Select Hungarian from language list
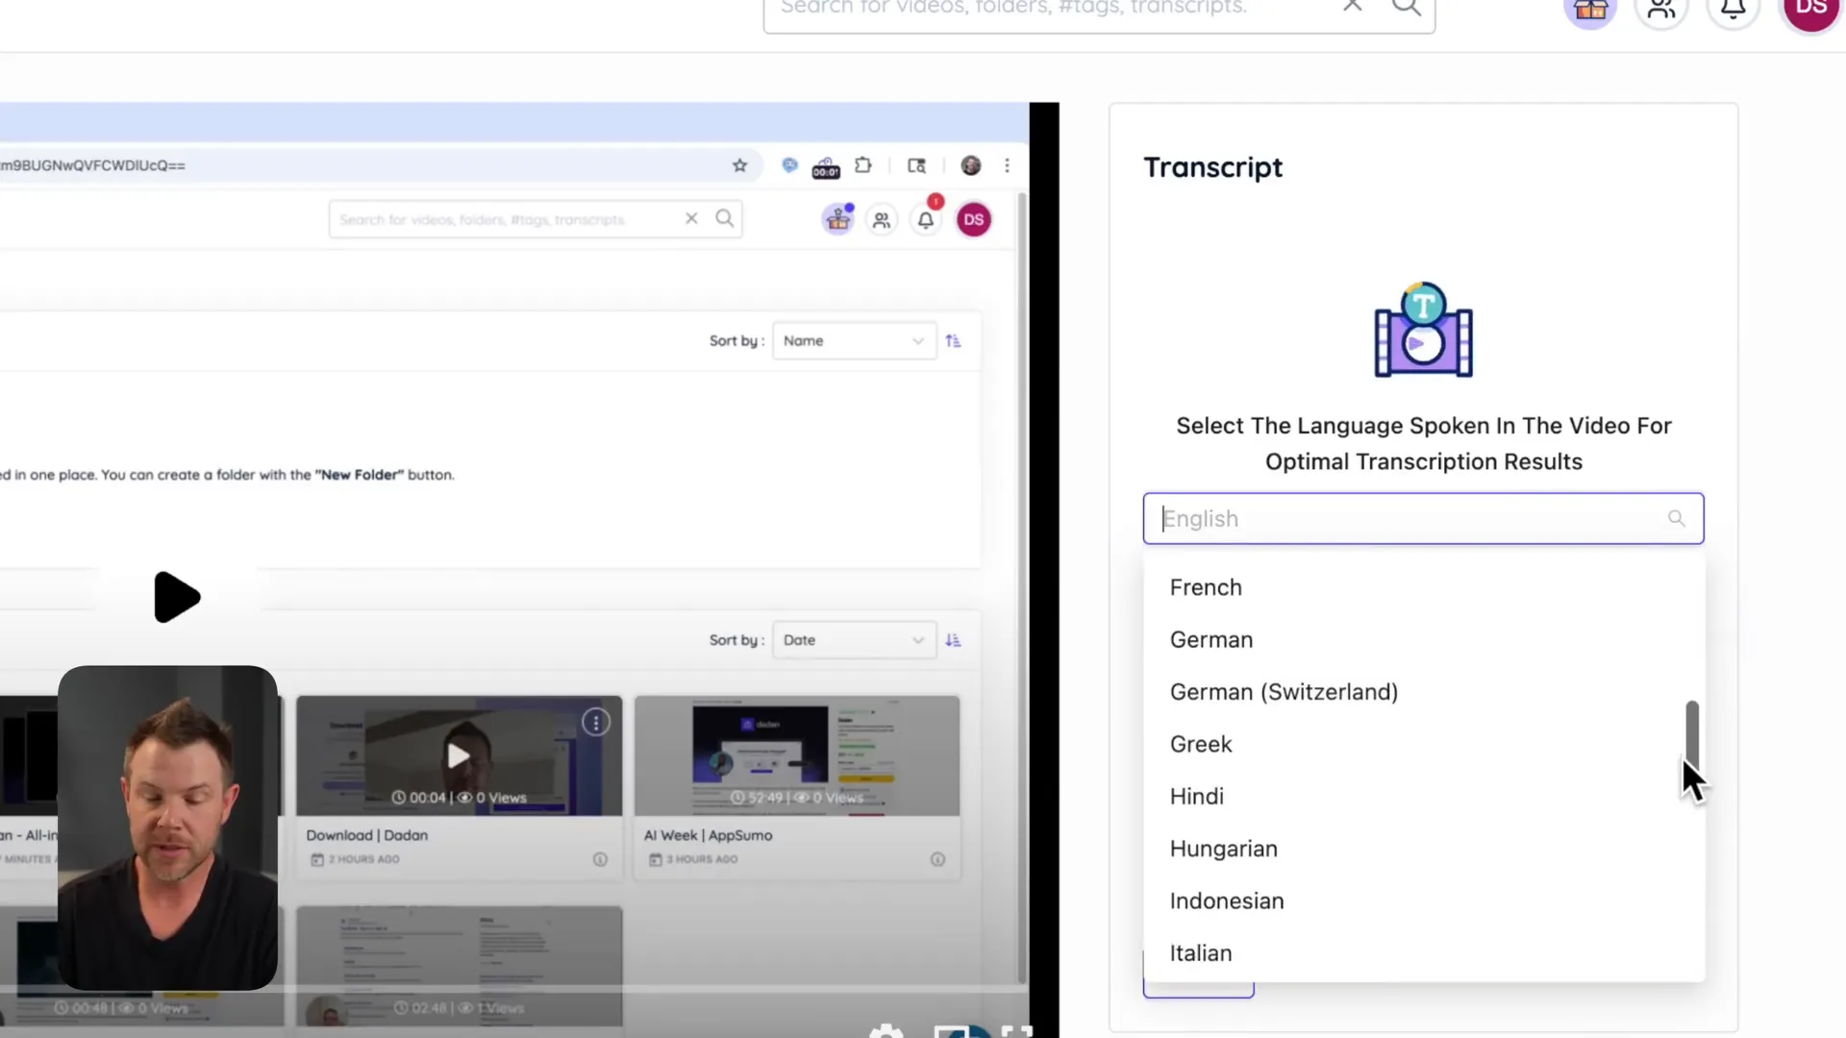 [x=1423, y=849]
